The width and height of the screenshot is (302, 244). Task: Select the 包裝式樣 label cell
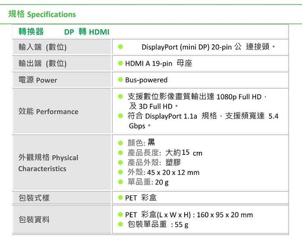pos(62,198)
